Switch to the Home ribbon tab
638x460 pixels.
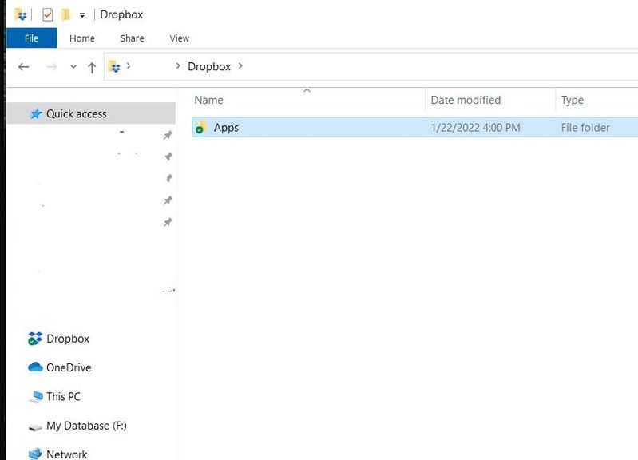click(82, 38)
